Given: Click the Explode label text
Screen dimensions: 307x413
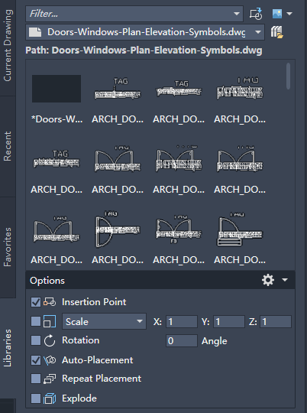Looking at the screenshot, I should (x=79, y=398).
